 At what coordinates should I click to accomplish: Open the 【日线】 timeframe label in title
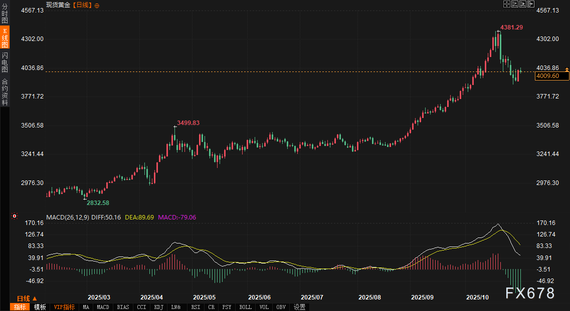[82, 5]
